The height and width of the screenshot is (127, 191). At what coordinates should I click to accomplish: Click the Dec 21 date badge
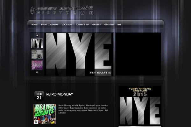click(39, 96)
